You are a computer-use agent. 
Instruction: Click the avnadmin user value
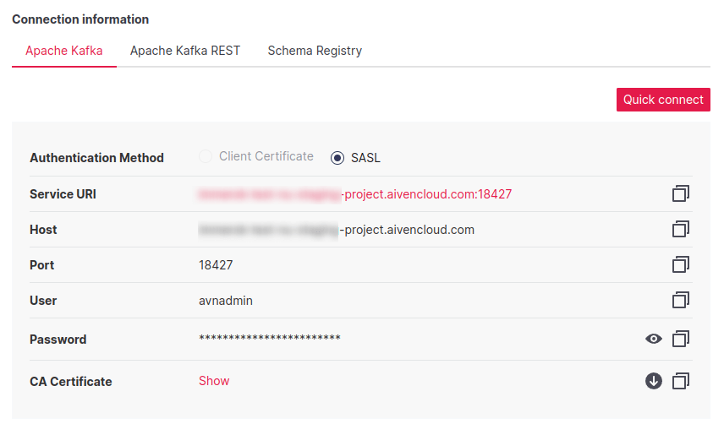(226, 301)
